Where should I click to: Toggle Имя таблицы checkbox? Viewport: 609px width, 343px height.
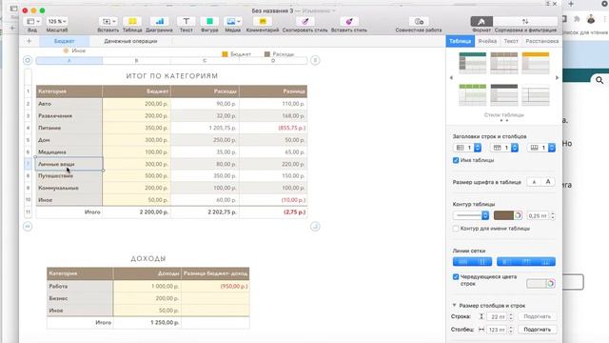point(456,160)
